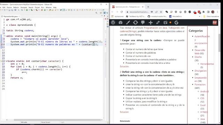Open the Formacion category link
The height and width of the screenshot is (125, 223).
click(x=200, y=84)
